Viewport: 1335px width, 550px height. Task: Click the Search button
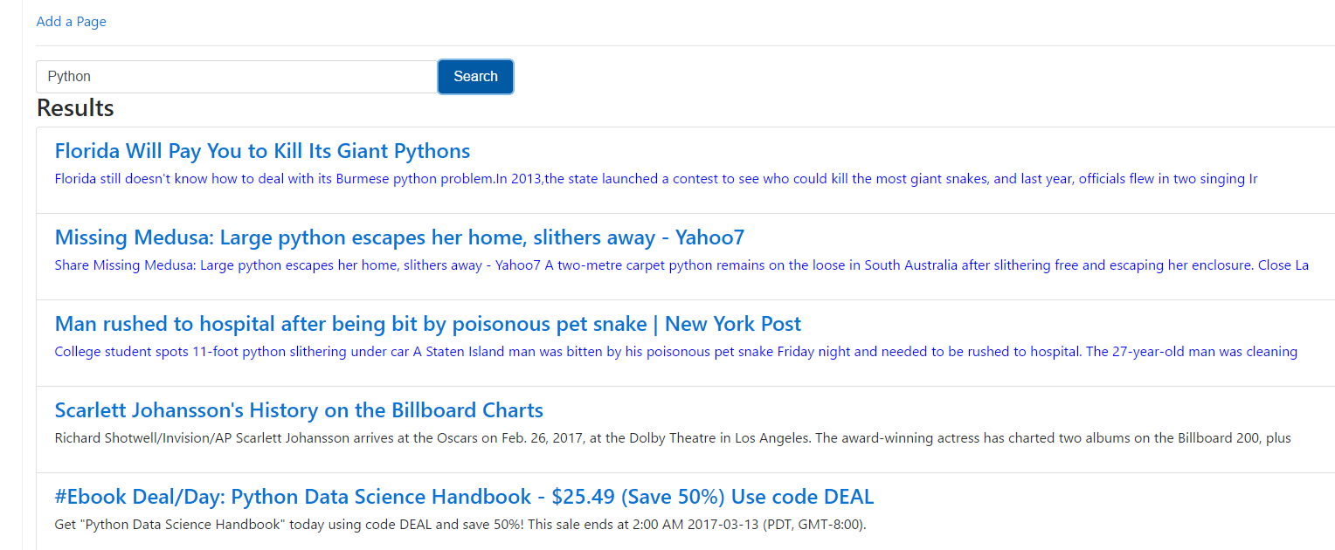475,77
